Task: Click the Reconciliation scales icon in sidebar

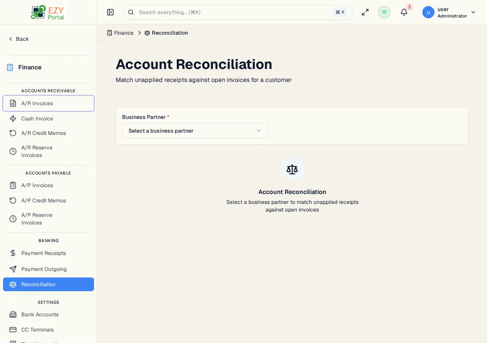Action: pos(13,284)
